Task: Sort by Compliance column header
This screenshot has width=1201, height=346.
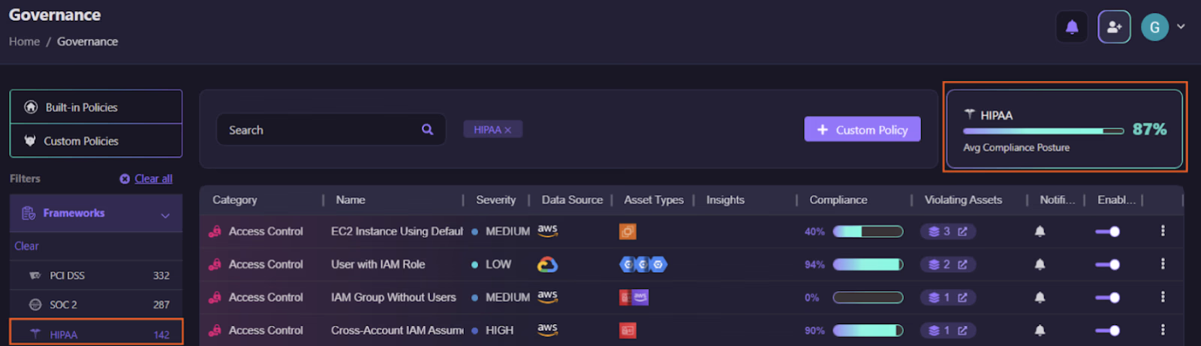Action: (838, 200)
